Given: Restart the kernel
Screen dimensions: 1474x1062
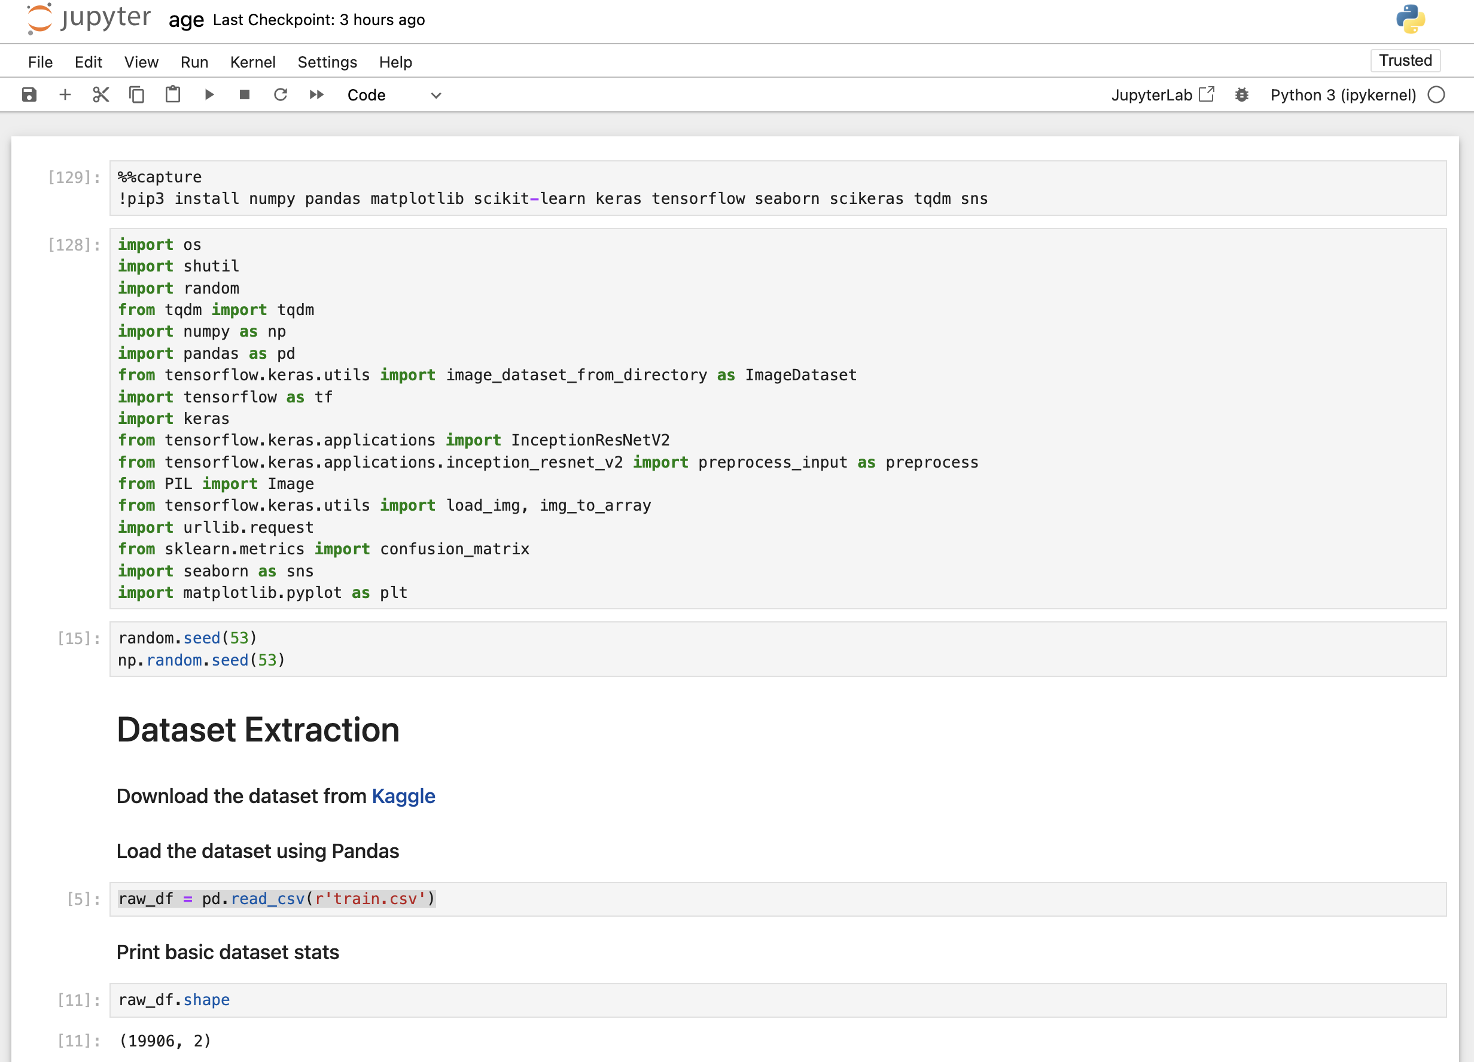Looking at the screenshot, I should click(x=280, y=95).
